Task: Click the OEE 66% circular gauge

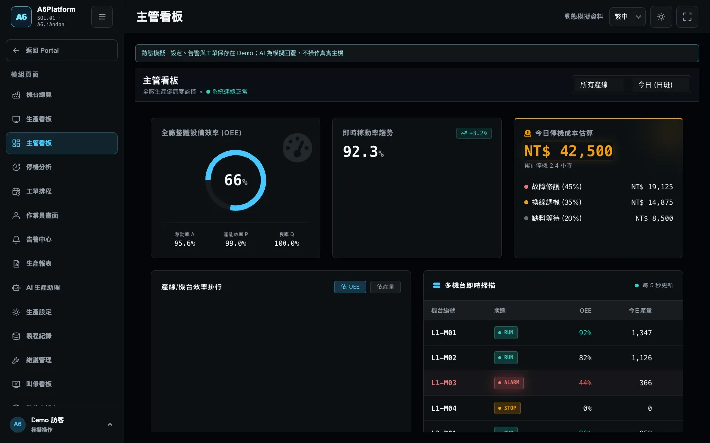Action: pyautogui.click(x=236, y=180)
